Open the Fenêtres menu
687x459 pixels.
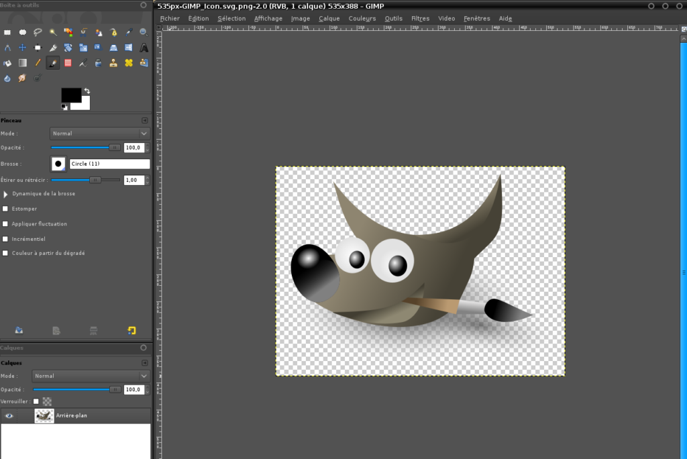477,18
